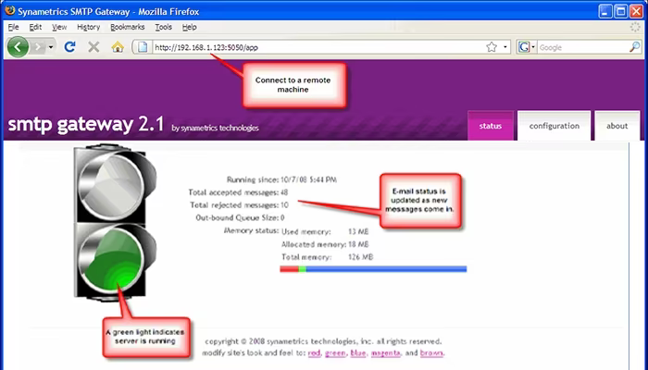Click the Forward navigation arrow

[38, 47]
